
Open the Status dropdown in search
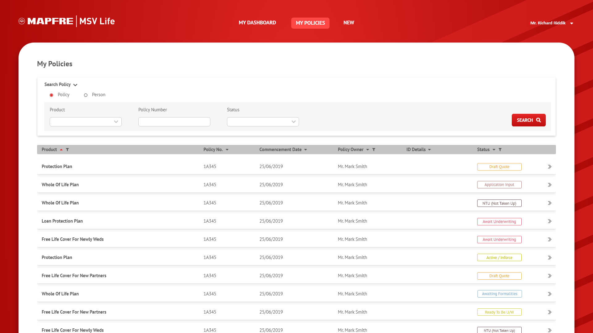263,122
